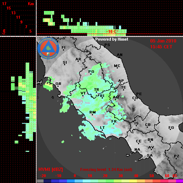Click the FR city label

click(114, 122)
